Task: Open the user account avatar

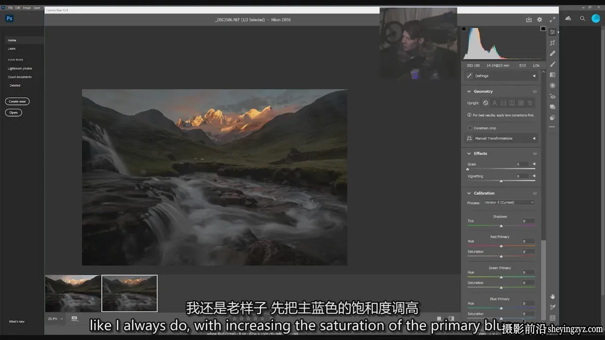Action: coord(596,18)
